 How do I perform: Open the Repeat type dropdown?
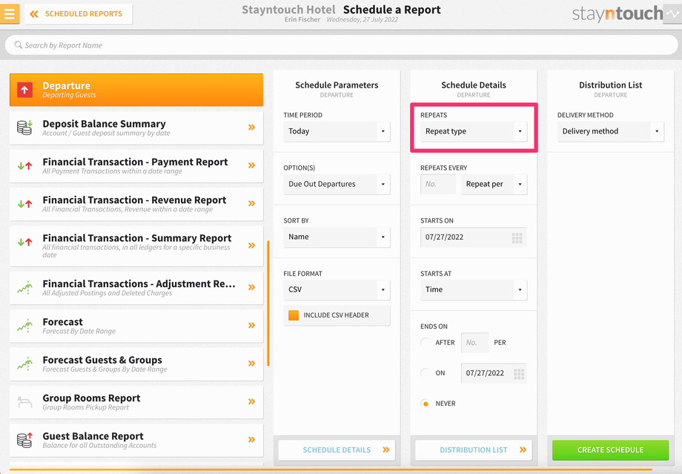(x=474, y=131)
